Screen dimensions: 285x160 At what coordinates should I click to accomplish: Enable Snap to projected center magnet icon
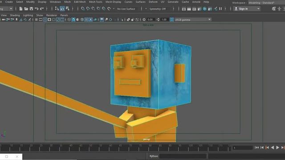[98, 8]
